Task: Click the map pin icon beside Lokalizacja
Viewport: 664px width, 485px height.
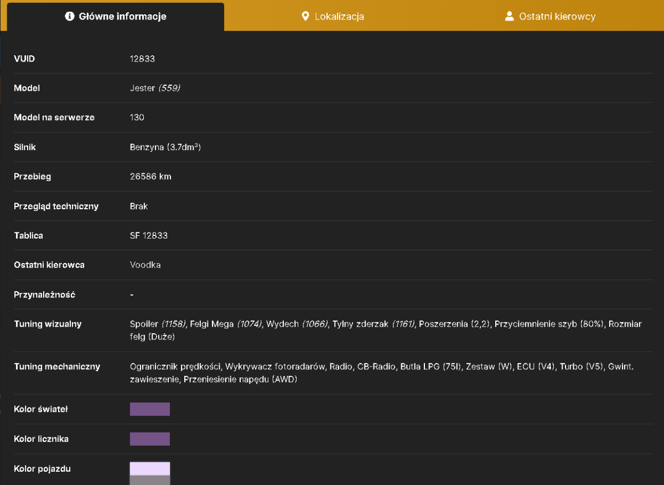Action: click(x=305, y=16)
